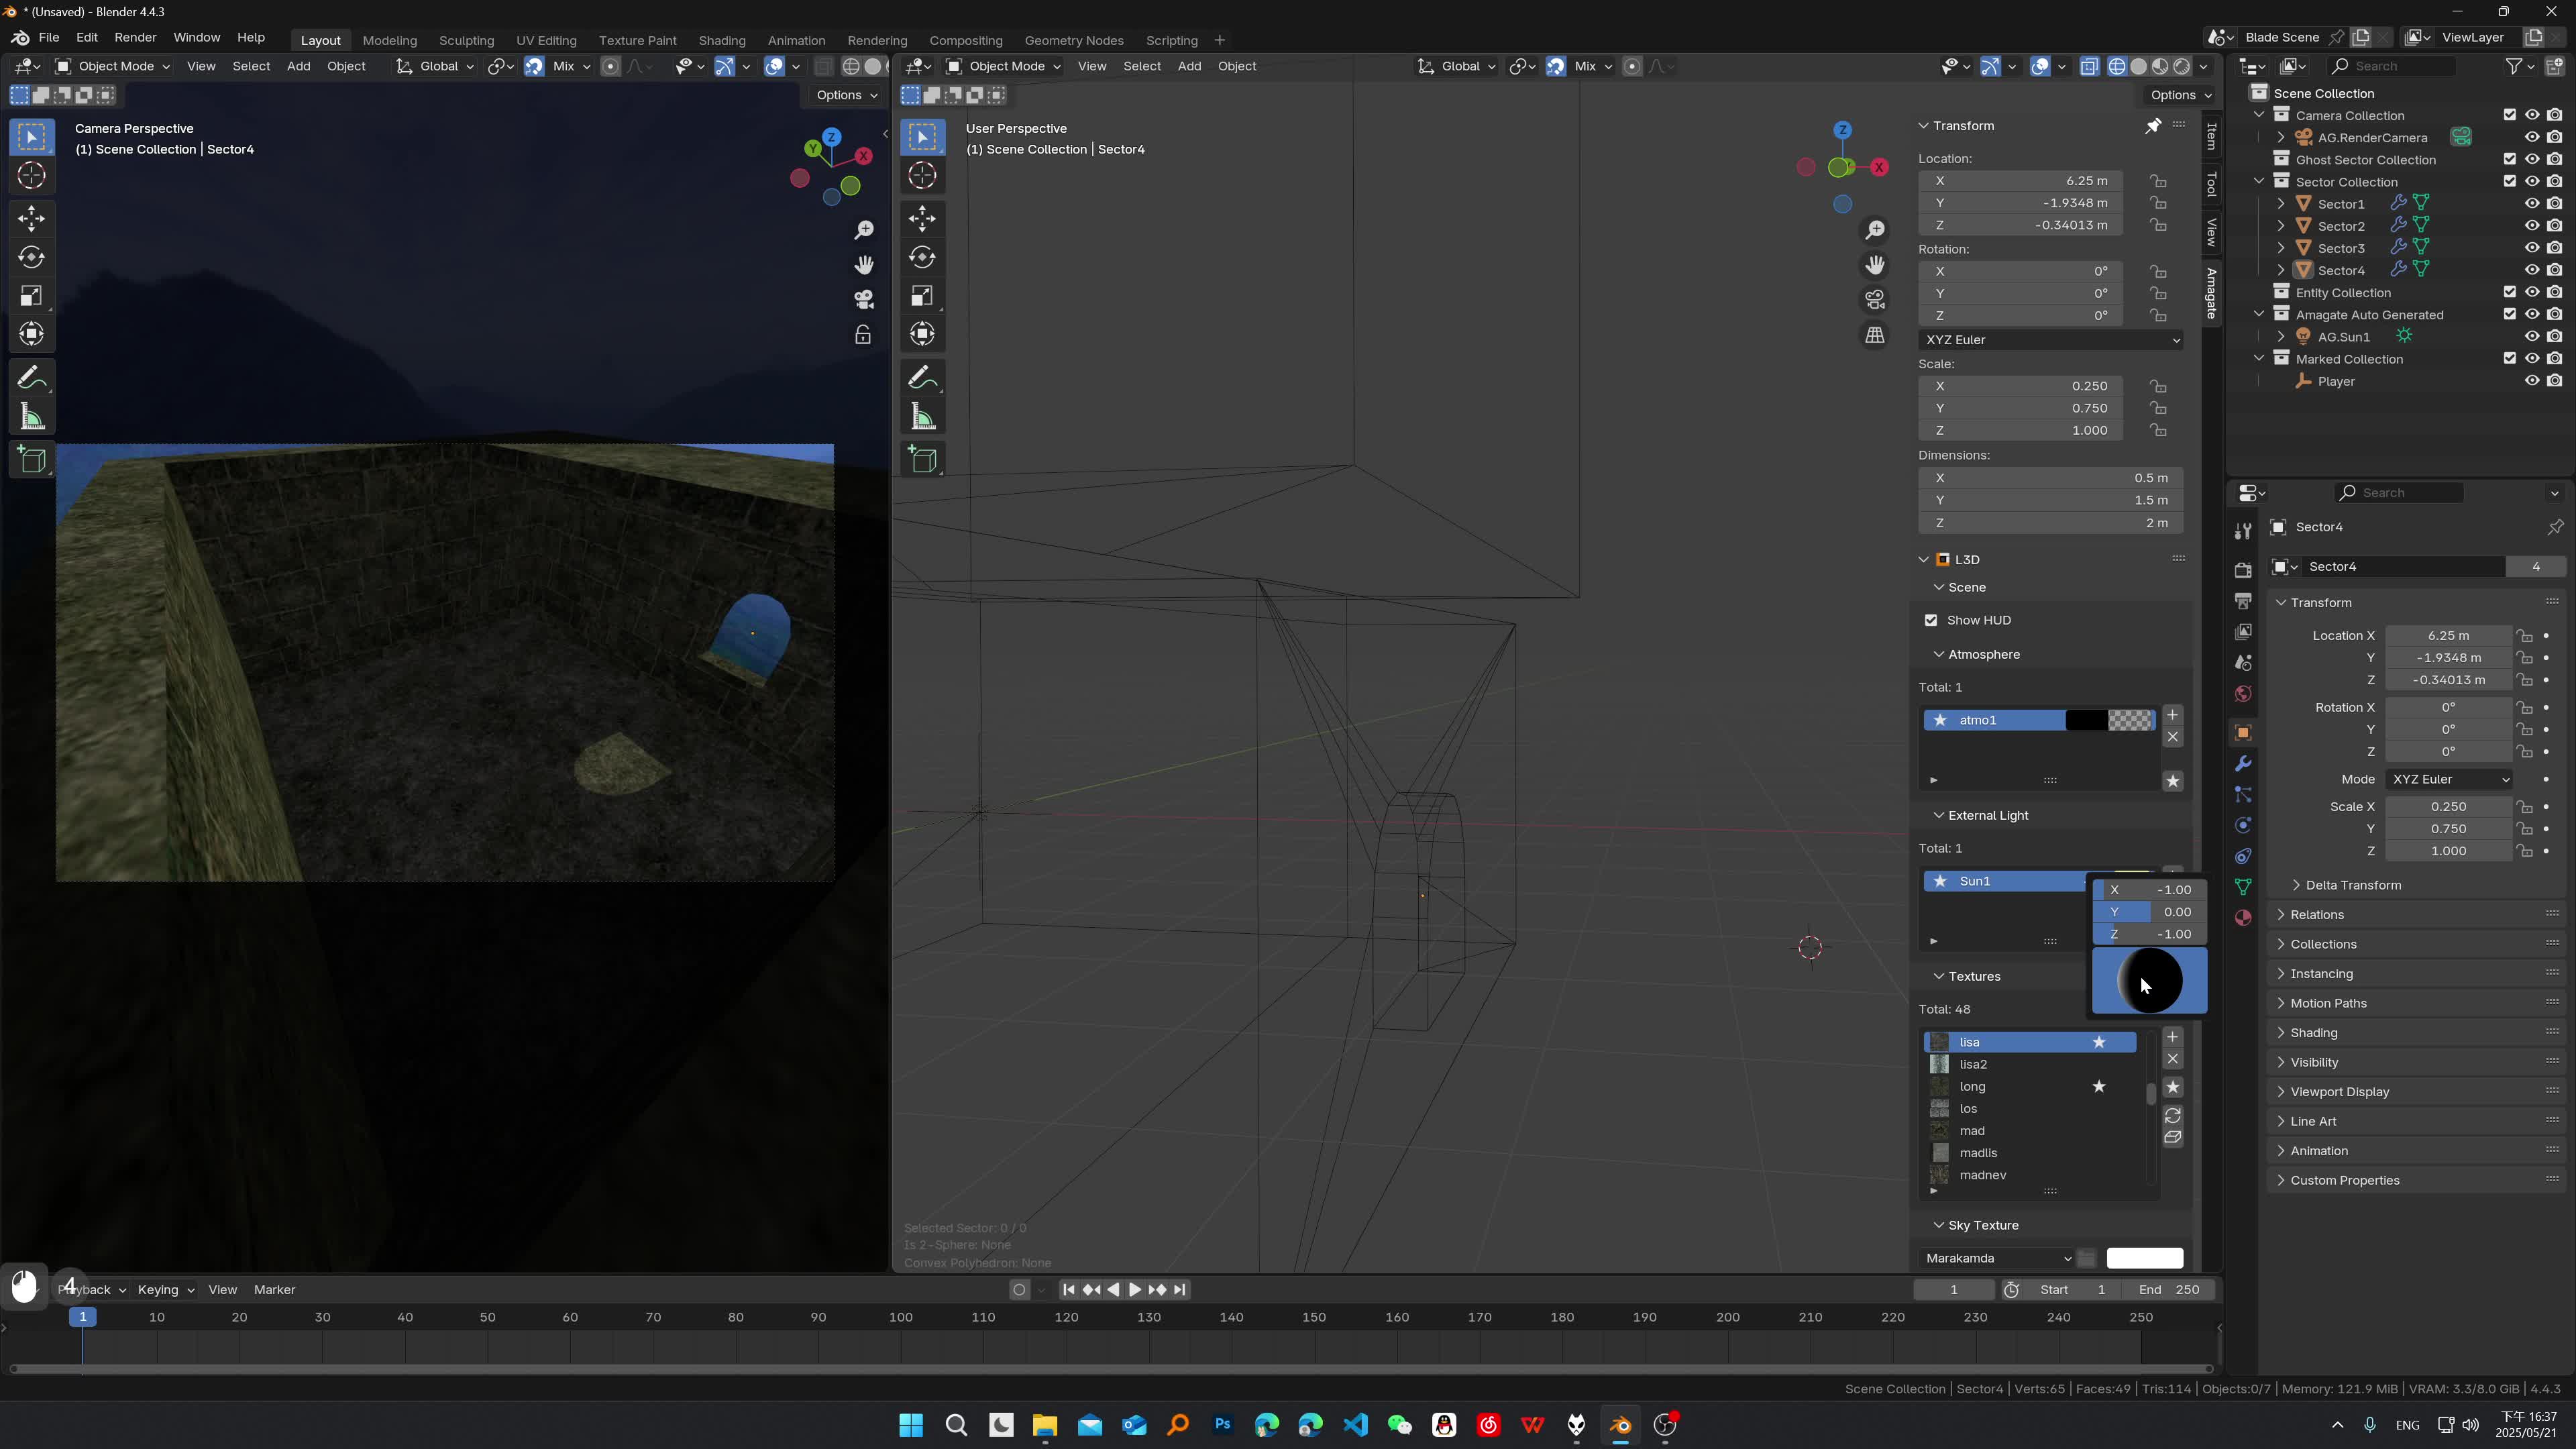Image resolution: width=2576 pixels, height=1449 pixels.
Task: Open the World properties tab
Action: [x=2243, y=693]
